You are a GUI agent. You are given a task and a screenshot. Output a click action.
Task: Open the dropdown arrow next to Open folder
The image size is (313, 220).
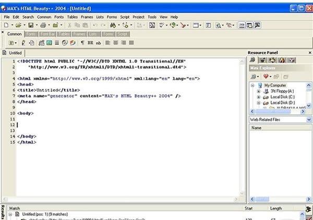point(24,25)
